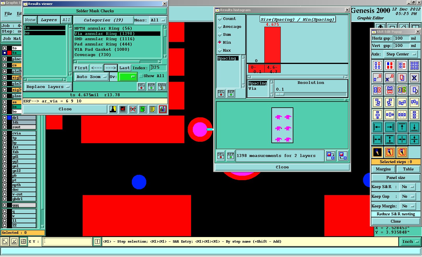Screen dimensions: 422x257
Task: Adjust the Resolution slider handle
Action: pos(280,94)
